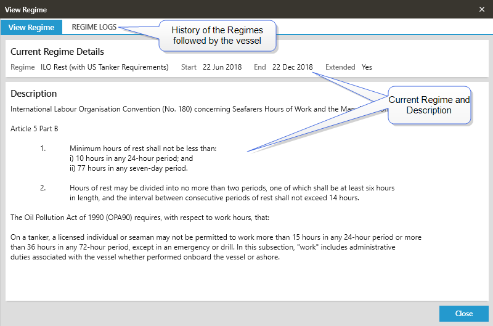Screen dimensions: 493x326
Task: Close the dialog with the X icon
Action: pos(481,9)
